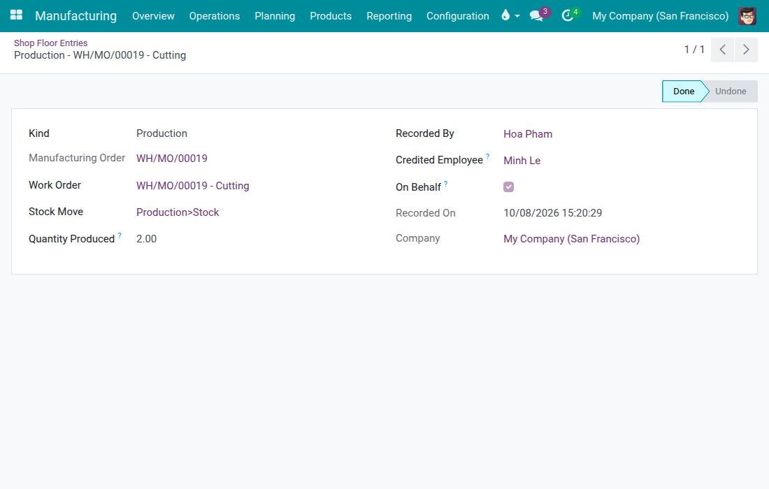Open the apps grid home menu
The height and width of the screenshot is (489, 769).
tap(16, 15)
